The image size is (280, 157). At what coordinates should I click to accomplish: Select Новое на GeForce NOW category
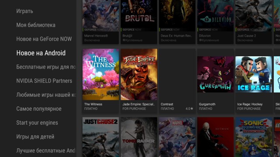click(x=44, y=39)
